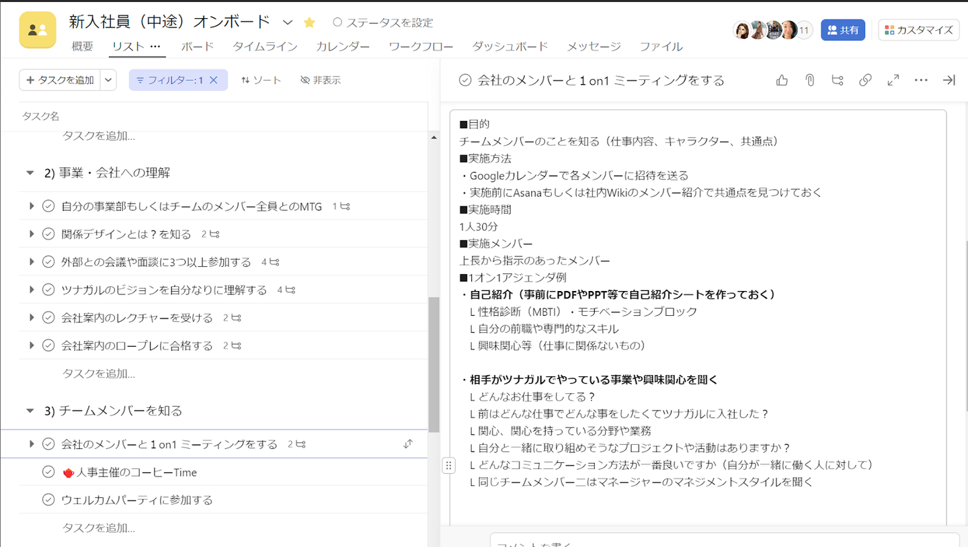This screenshot has width=968, height=547.
Task: Click the 共有 share button
Action: pos(842,30)
